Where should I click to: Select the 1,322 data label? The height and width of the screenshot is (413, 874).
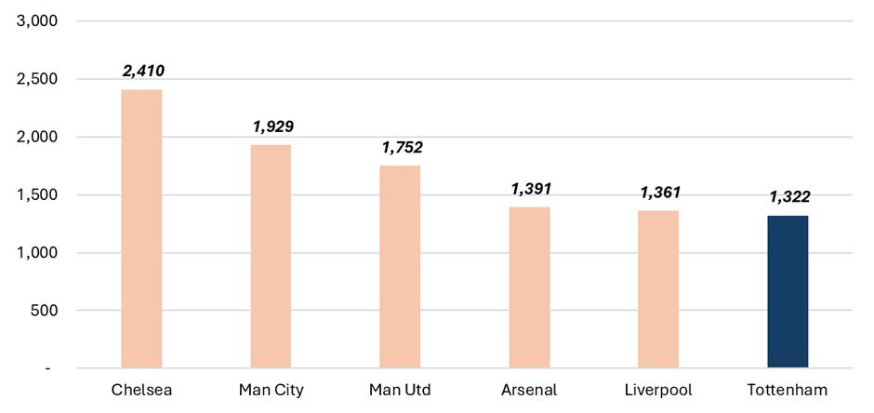tap(790, 197)
